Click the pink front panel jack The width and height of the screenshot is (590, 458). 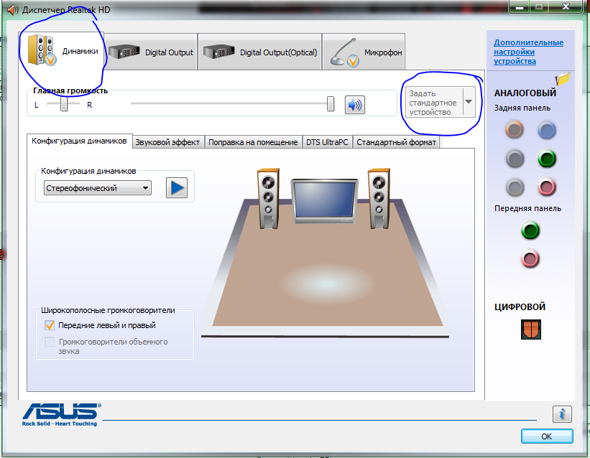(530, 258)
